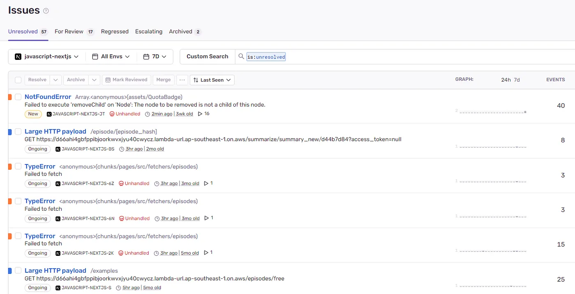
Task: Click the help icon next to Issues
Action: pos(46,11)
